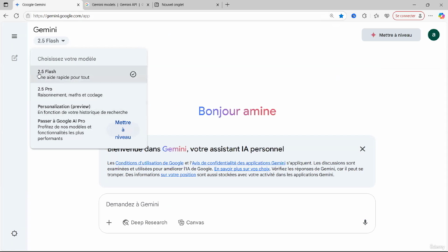
Task: Open Conditions d'utilisation de Google link
Action: click(149, 163)
